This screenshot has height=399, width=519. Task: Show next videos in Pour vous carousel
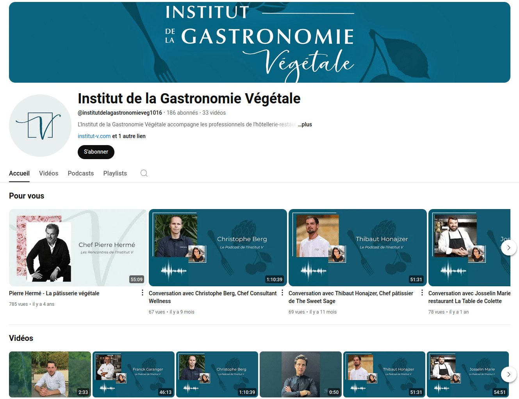509,248
